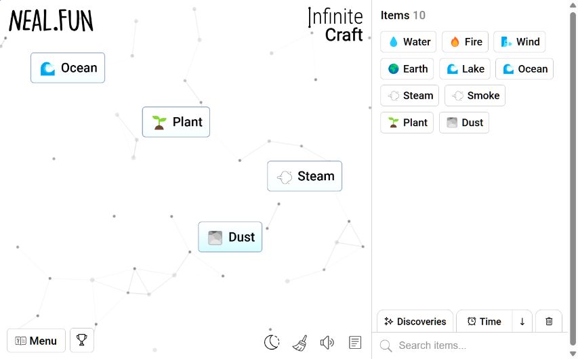The image size is (578, 359).
Task: Open the trophy achievements button
Action: (x=82, y=340)
